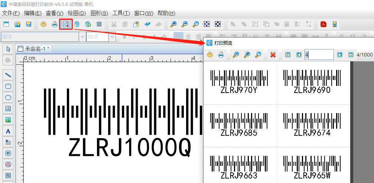Image resolution: width=374 pixels, height=183 pixels.
Task: Zoom in in print preview window
Action: pyautogui.click(x=247, y=55)
